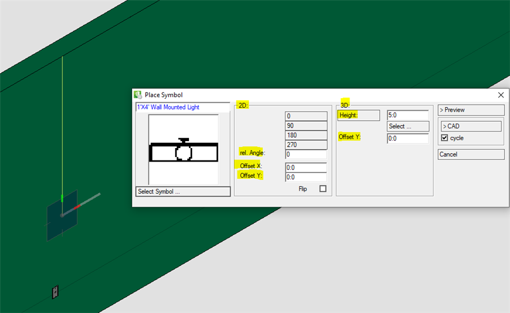This screenshot has width=510, height=313.
Task: Click the small outlet symbol on the wall
Action: [x=55, y=292]
